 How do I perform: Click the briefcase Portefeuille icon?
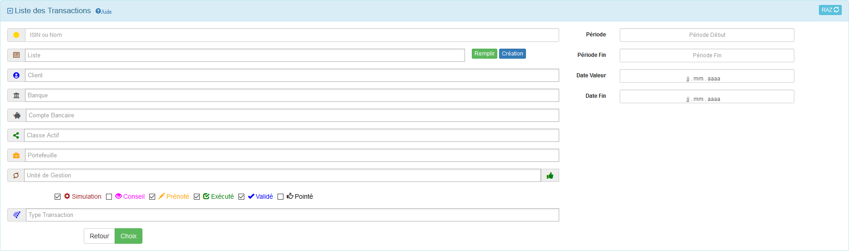[x=16, y=156]
